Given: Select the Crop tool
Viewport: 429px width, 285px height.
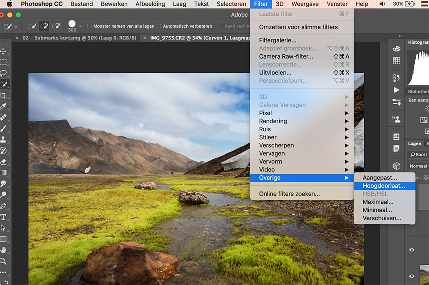Looking at the screenshot, I should click(x=3, y=95).
